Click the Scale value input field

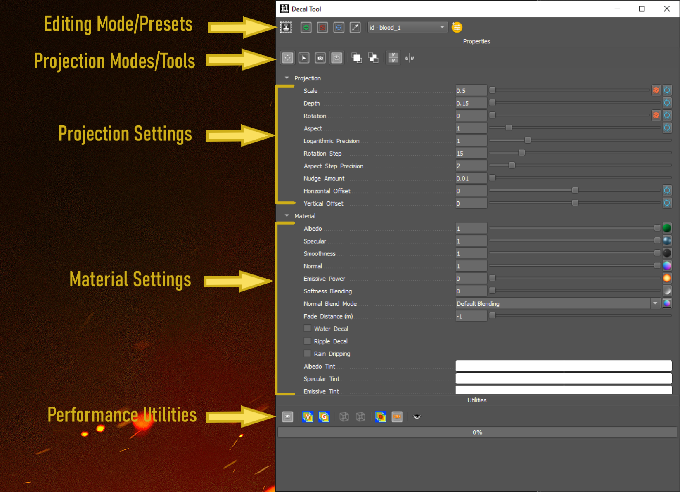point(471,90)
